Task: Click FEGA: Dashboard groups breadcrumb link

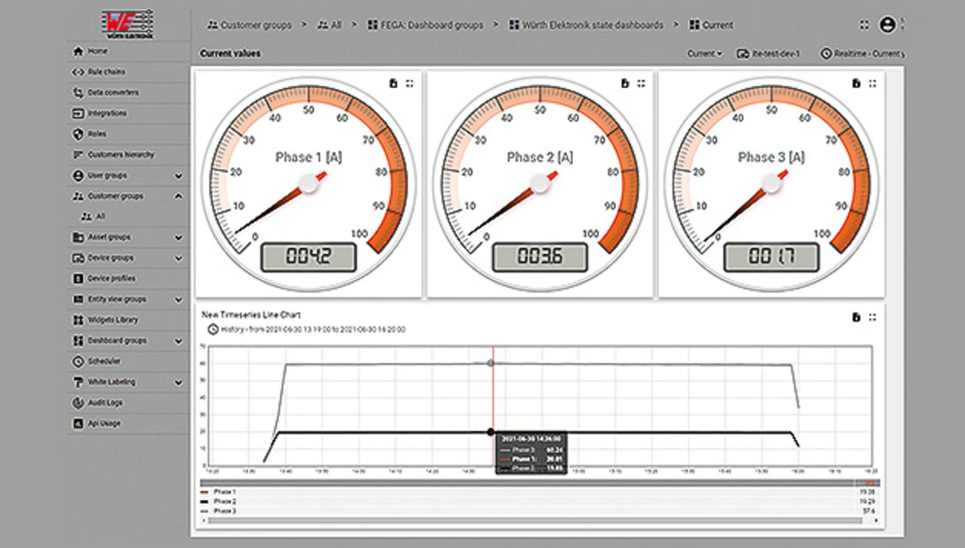Action: click(x=424, y=25)
